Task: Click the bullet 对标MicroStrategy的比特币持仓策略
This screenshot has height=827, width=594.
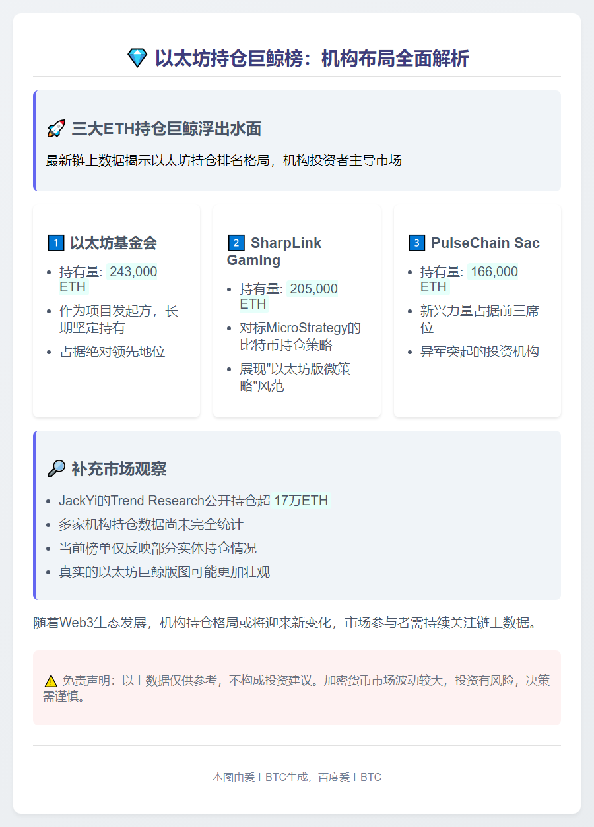Action: (x=300, y=336)
